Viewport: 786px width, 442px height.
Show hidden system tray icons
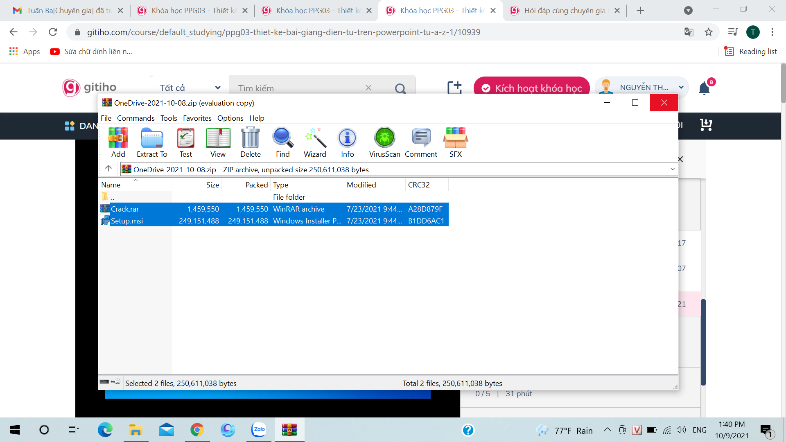click(x=608, y=430)
